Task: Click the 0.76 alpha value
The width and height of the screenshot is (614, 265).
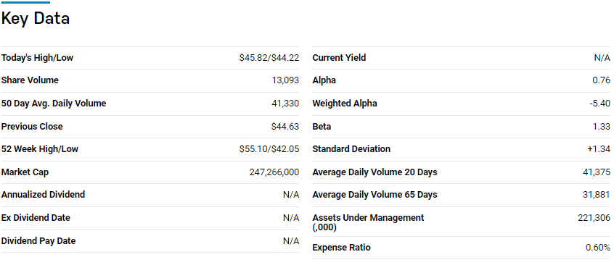Action: pyautogui.click(x=602, y=80)
